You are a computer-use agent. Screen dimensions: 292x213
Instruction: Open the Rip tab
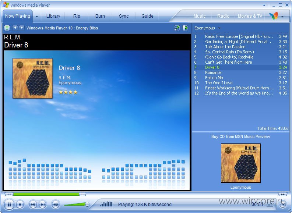coord(77,16)
